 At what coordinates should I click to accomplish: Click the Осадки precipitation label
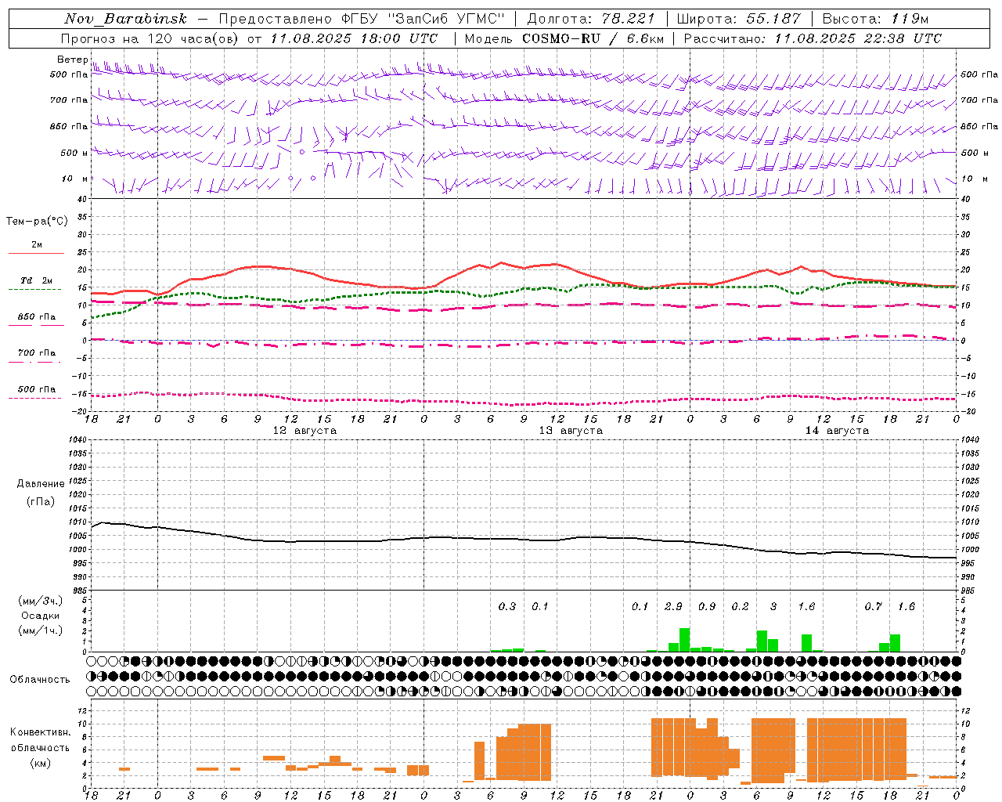point(40,616)
